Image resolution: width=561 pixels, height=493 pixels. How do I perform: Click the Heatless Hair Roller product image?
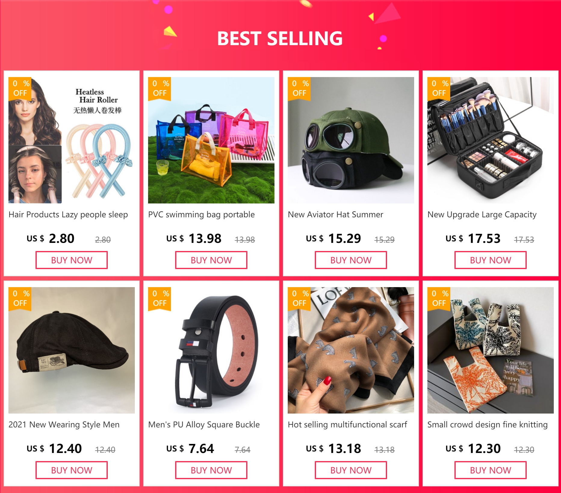click(72, 140)
